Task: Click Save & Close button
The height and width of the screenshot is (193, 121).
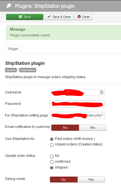Action: tap(59, 17)
